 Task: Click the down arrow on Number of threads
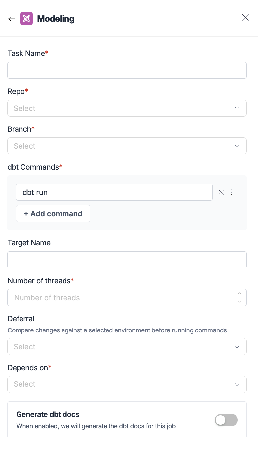click(x=239, y=301)
